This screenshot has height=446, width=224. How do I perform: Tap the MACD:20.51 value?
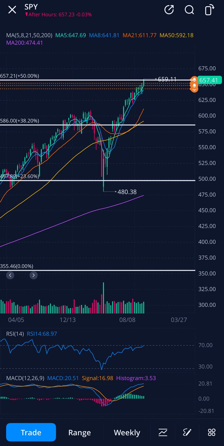[63, 378]
